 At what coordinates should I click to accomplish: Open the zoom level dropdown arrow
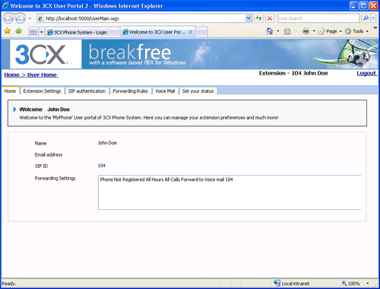[368, 283]
